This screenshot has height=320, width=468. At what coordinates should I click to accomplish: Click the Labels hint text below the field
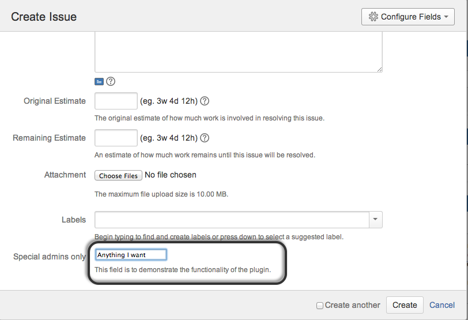[219, 237]
